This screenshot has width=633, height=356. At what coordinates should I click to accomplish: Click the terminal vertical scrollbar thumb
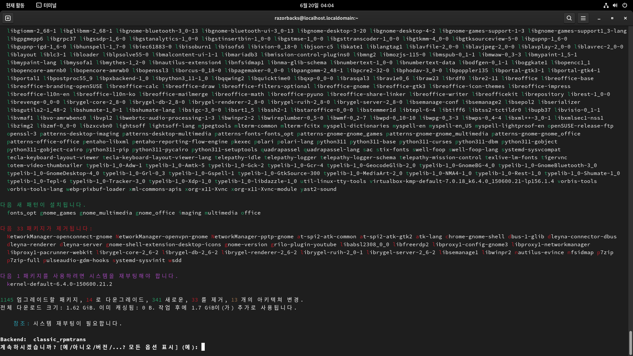tap(630, 342)
